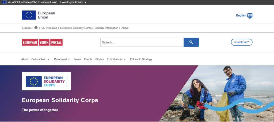The image size is (274, 122).
Task: Go to EU initiatives in the breadcrumb
Action: click(x=49, y=28)
